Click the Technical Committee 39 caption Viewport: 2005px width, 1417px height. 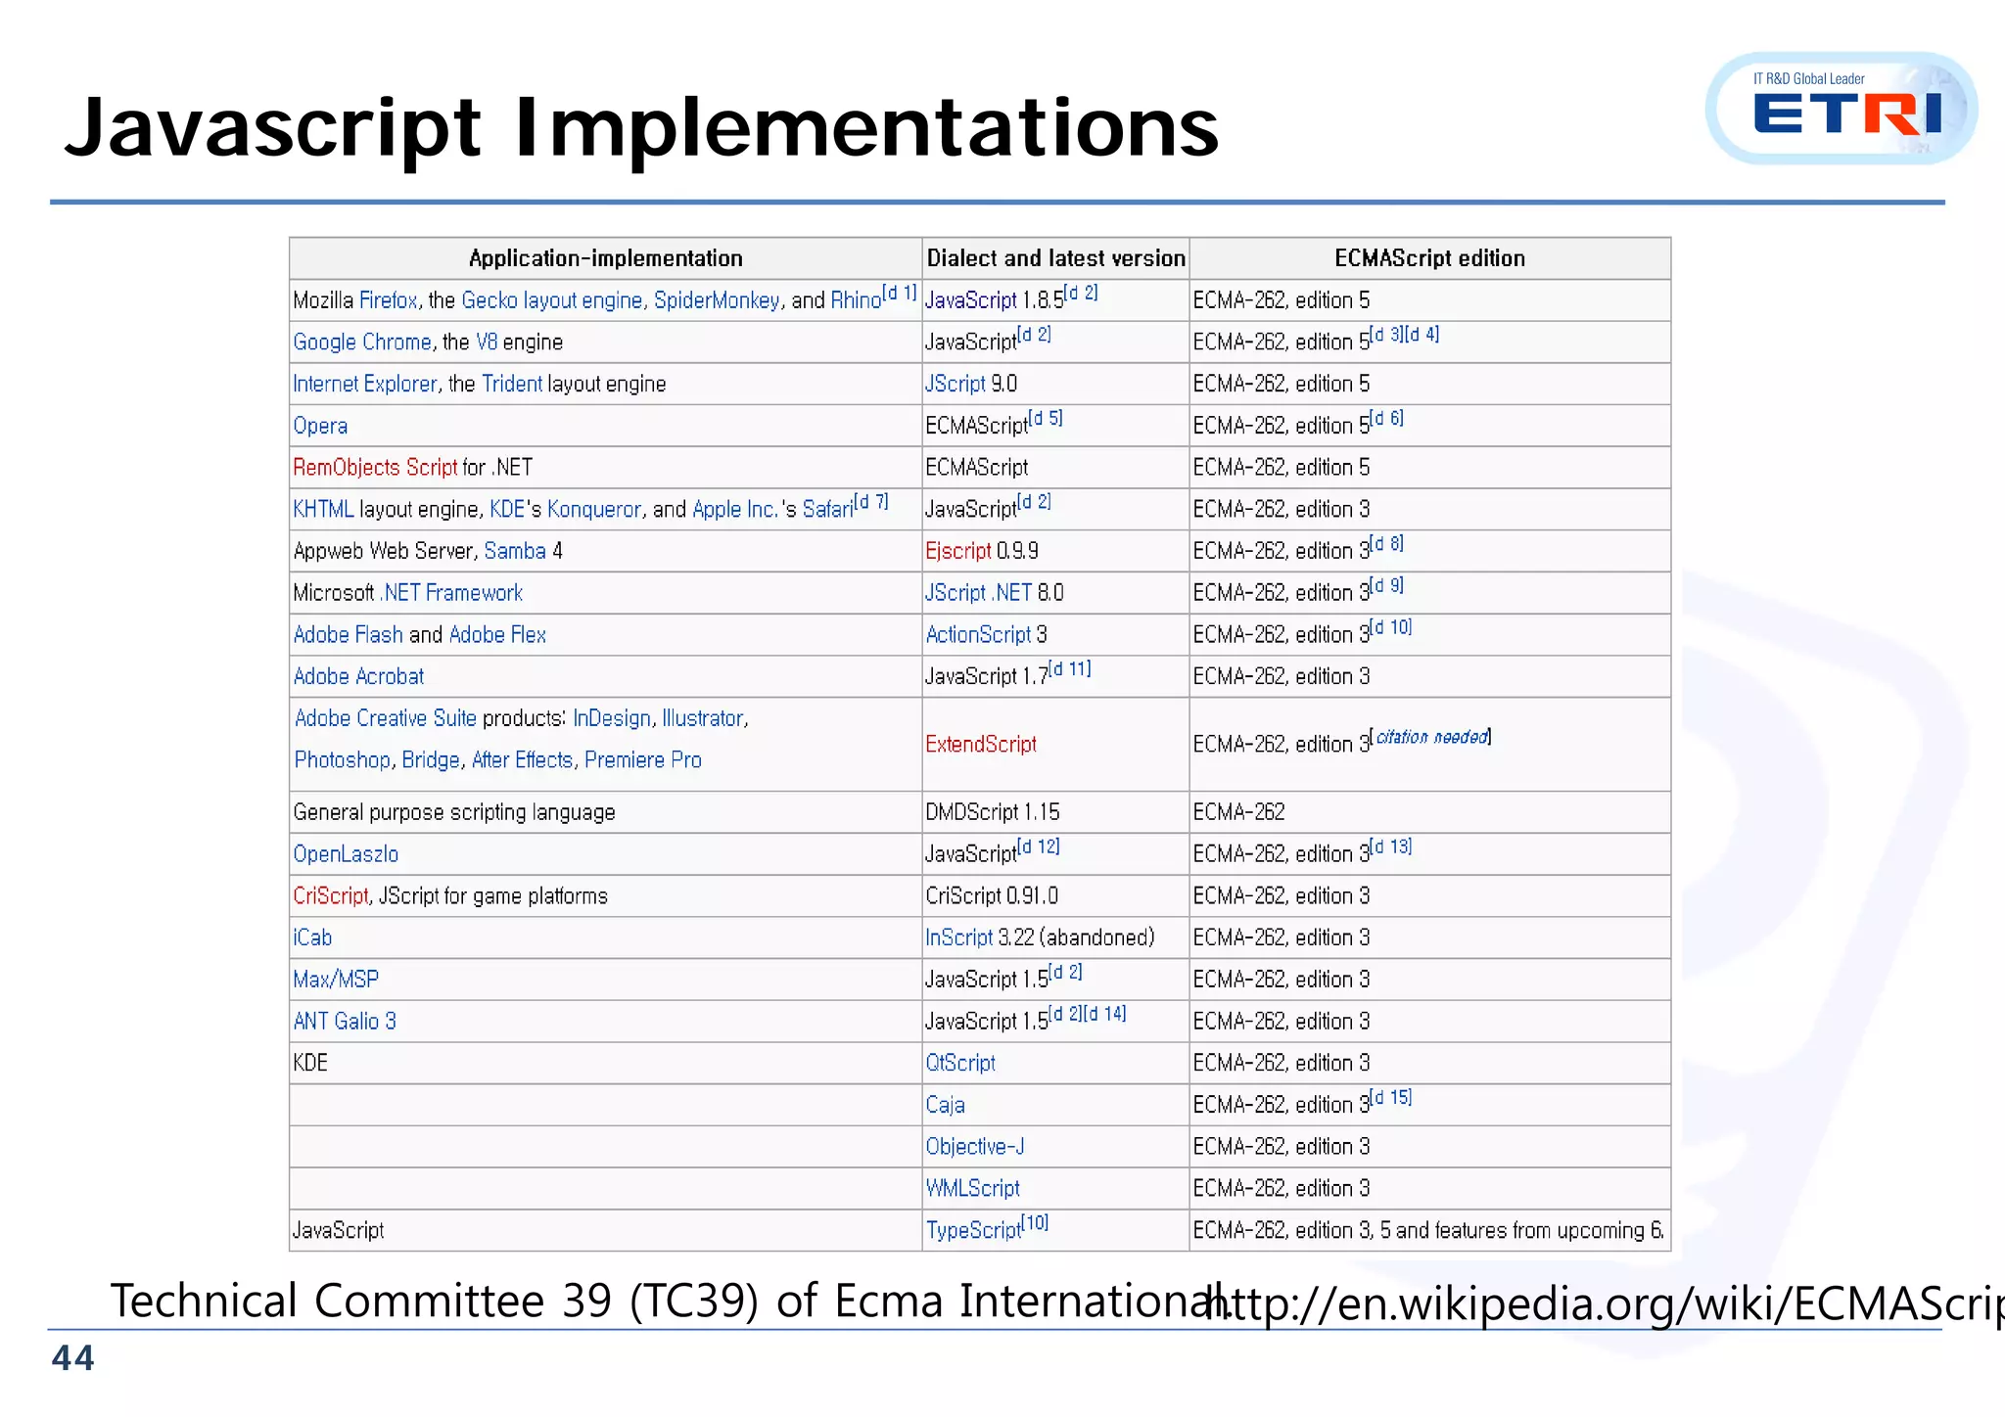pos(671,1302)
